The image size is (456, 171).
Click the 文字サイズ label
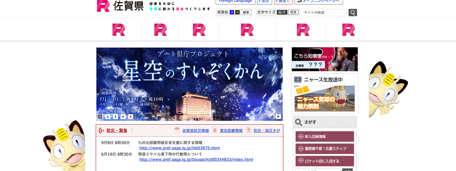[x=266, y=12]
